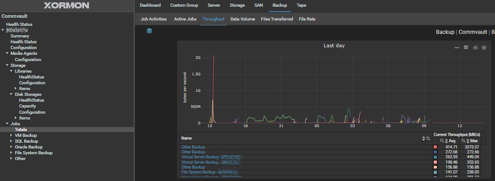Screen dimensions: 495x181
Task: Click the home icon on the graph header
Action: click(475, 48)
